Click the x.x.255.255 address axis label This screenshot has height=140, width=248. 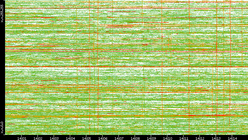[x=2, y=13]
